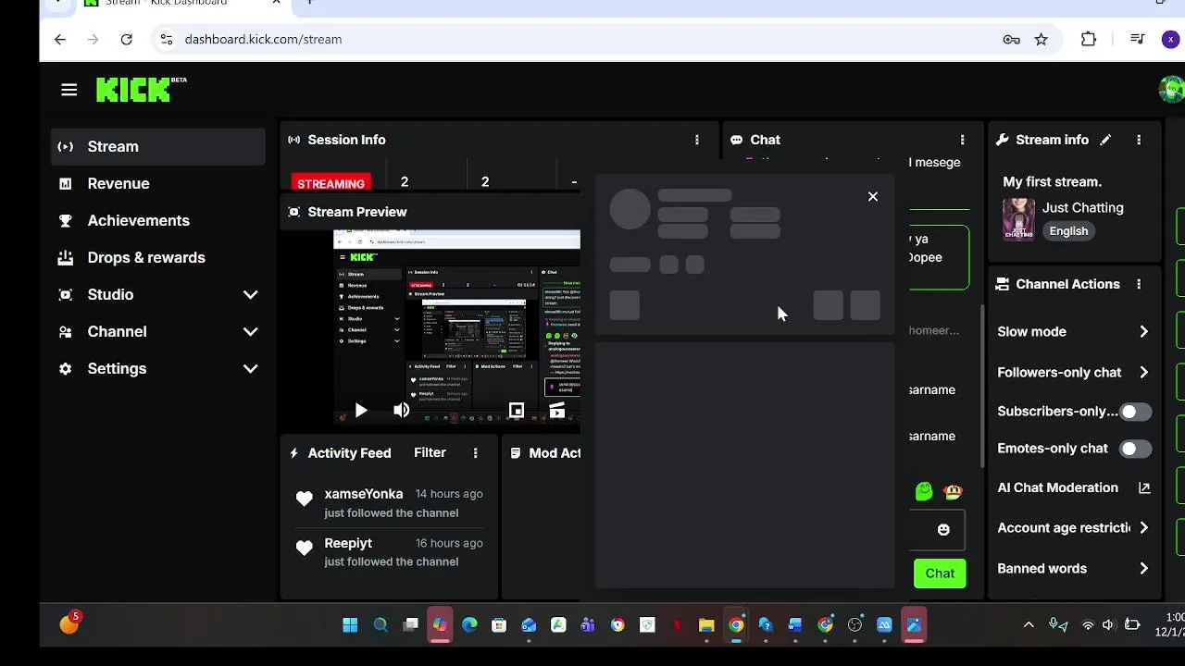Open the Chat panel options menu

pyautogui.click(x=963, y=140)
